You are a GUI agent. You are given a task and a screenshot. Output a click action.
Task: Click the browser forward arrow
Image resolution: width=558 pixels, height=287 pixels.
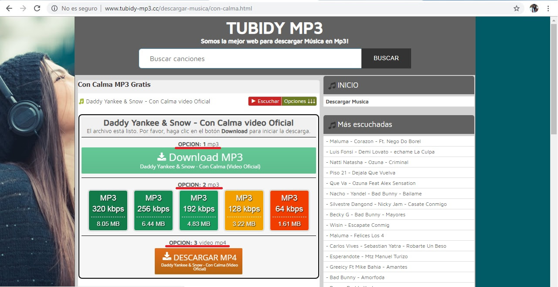tap(23, 8)
